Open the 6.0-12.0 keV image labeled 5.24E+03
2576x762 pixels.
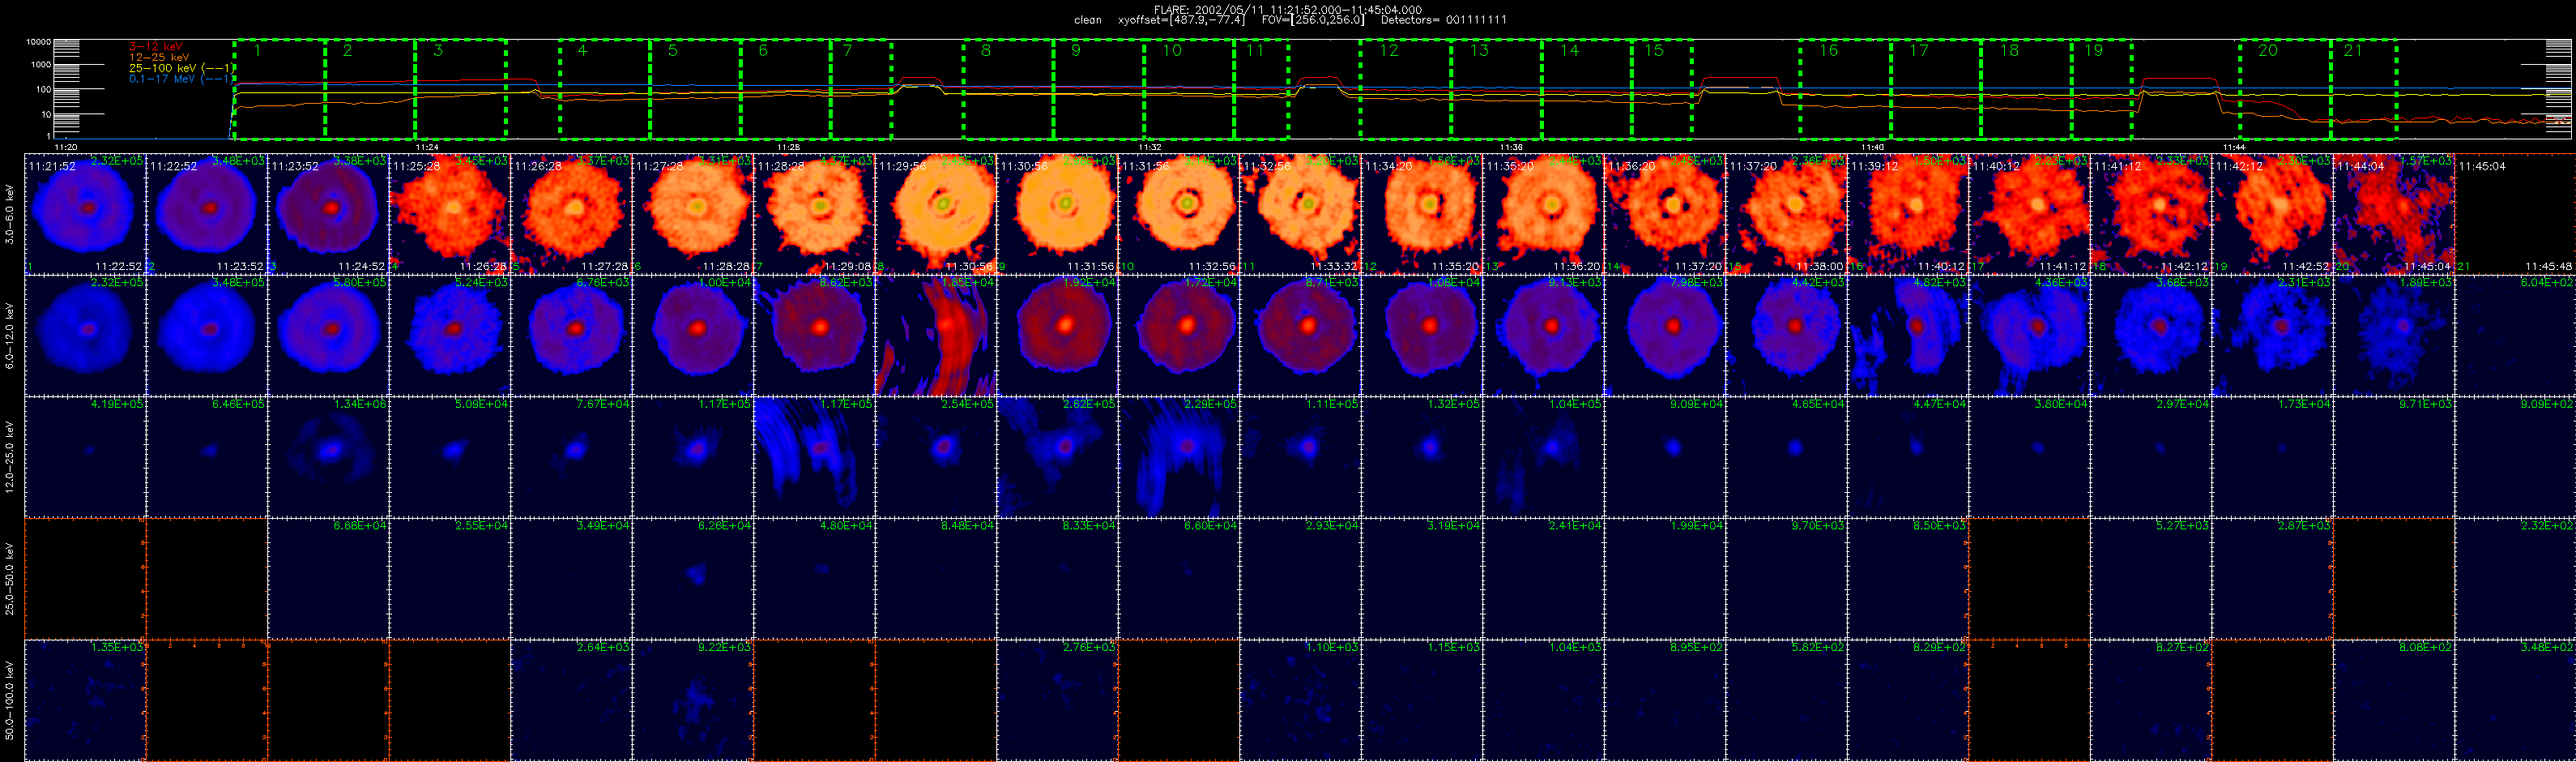pos(450,335)
